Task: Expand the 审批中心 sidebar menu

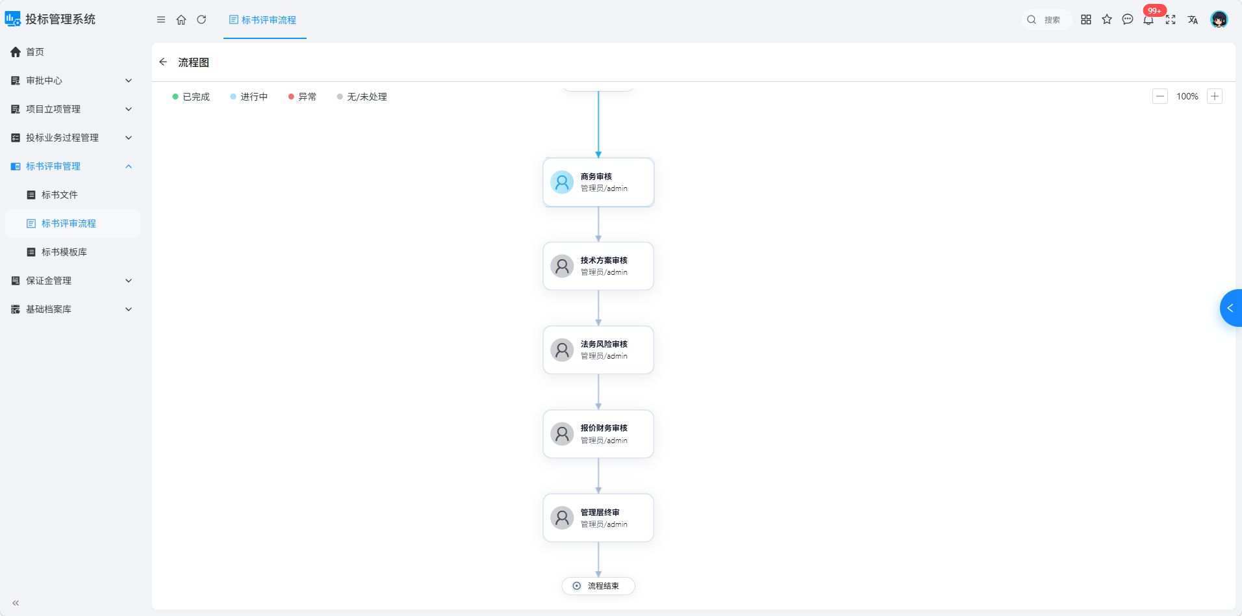Action: point(71,81)
